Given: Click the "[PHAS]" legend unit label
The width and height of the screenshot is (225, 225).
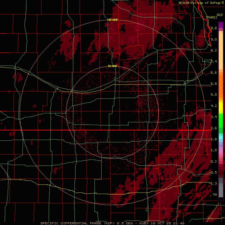Looking at the screenshot, I should coord(211,17).
